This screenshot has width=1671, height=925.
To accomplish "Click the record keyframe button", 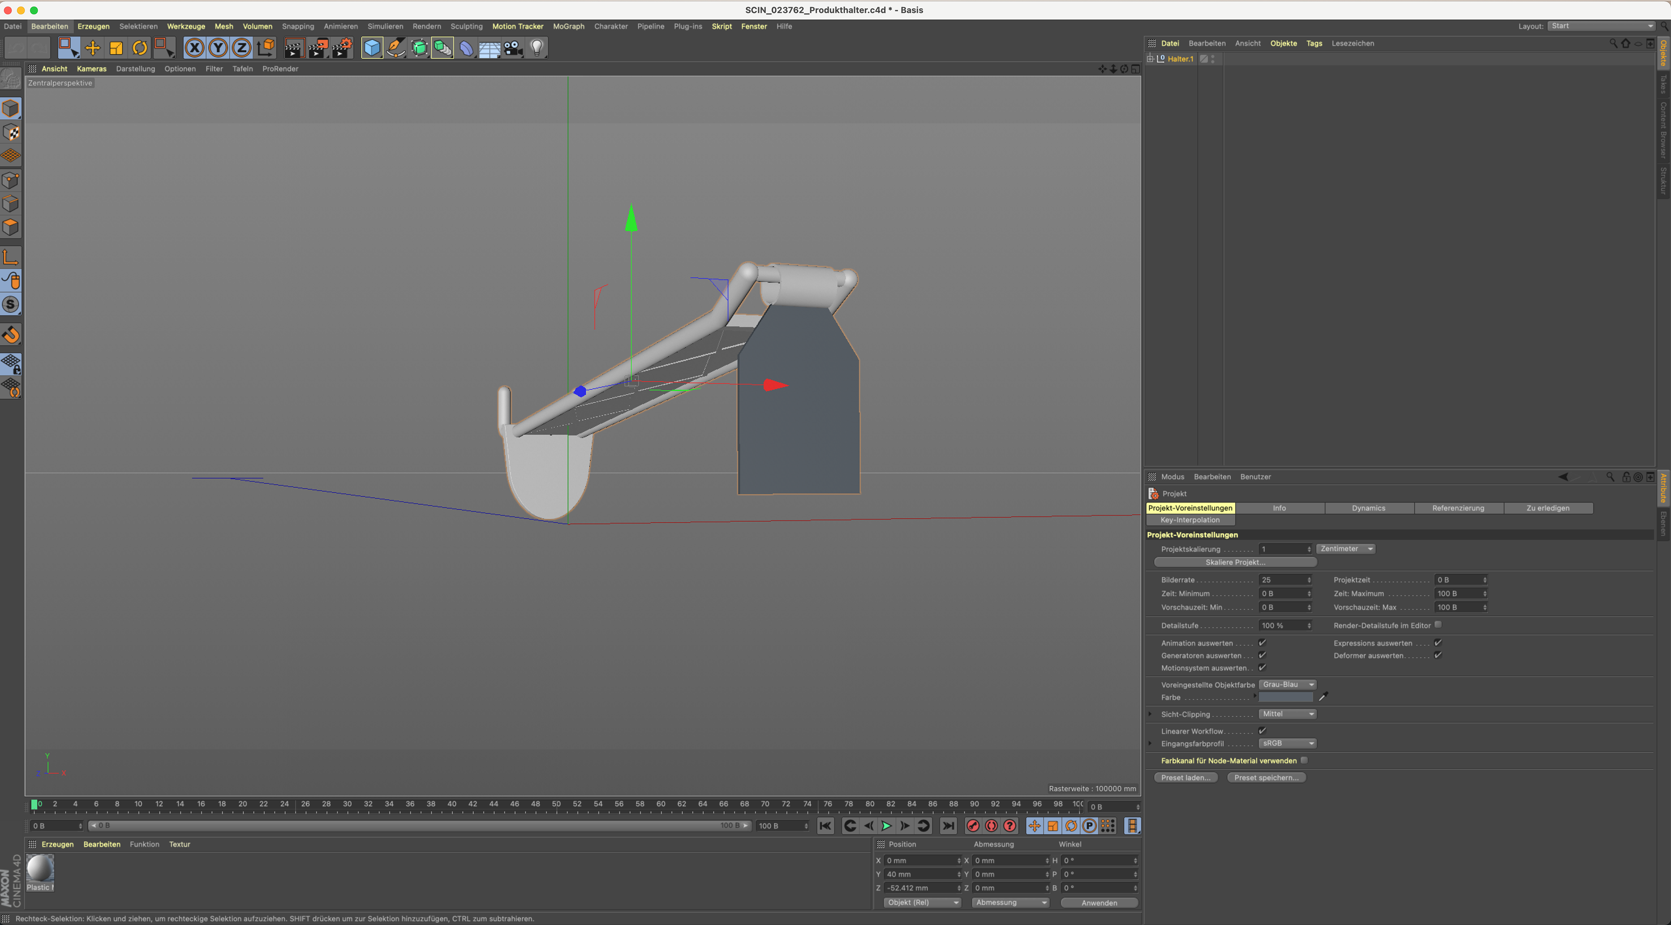I will click(x=973, y=826).
